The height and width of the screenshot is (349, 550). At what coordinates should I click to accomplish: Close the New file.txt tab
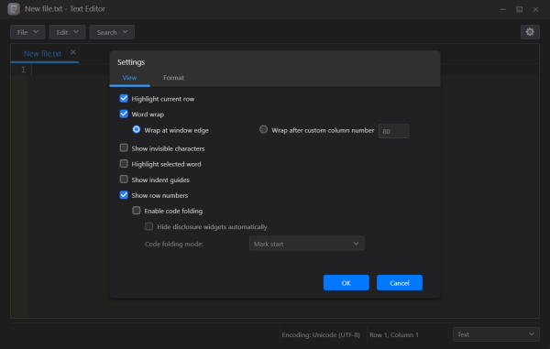pos(73,52)
